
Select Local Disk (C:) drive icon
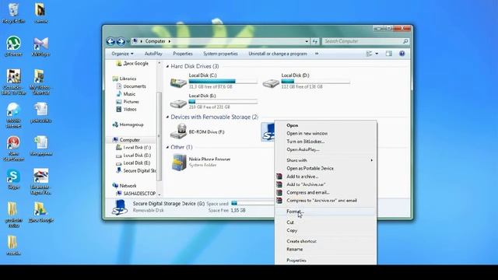[178, 83]
